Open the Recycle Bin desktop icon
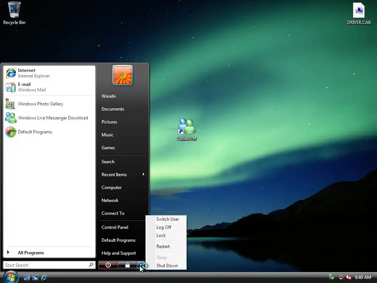377x283 pixels. click(x=14, y=13)
